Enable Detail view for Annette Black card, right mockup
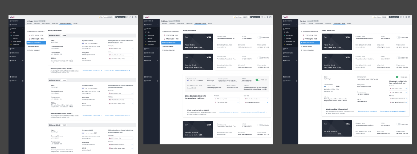The width and height of the screenshot is (417, 154). [398, 58]
